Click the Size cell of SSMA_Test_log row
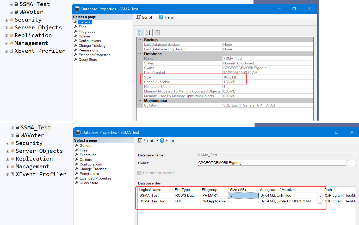 pyautogui.click(x=243, y=201)
